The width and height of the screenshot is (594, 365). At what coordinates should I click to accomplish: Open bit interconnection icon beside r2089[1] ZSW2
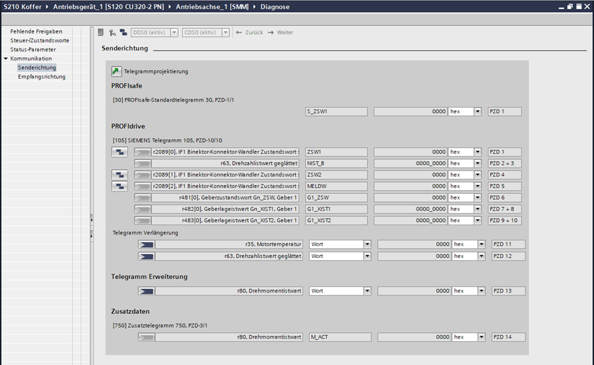pyautogui.click(x=119, y=174)
